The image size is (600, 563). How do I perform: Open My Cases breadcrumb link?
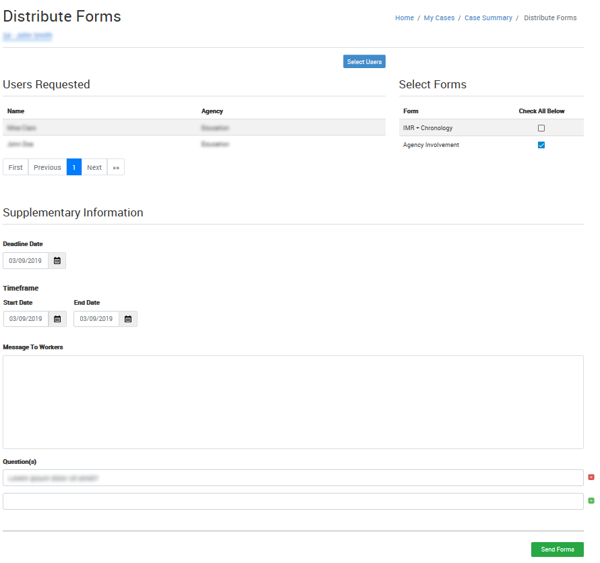[440, 18]
